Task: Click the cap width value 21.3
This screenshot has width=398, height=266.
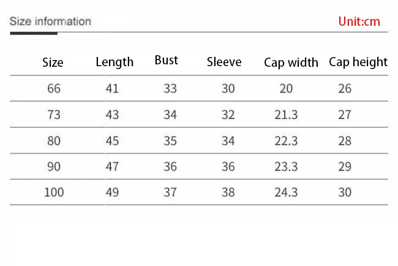Action: (x=286, y=115)
